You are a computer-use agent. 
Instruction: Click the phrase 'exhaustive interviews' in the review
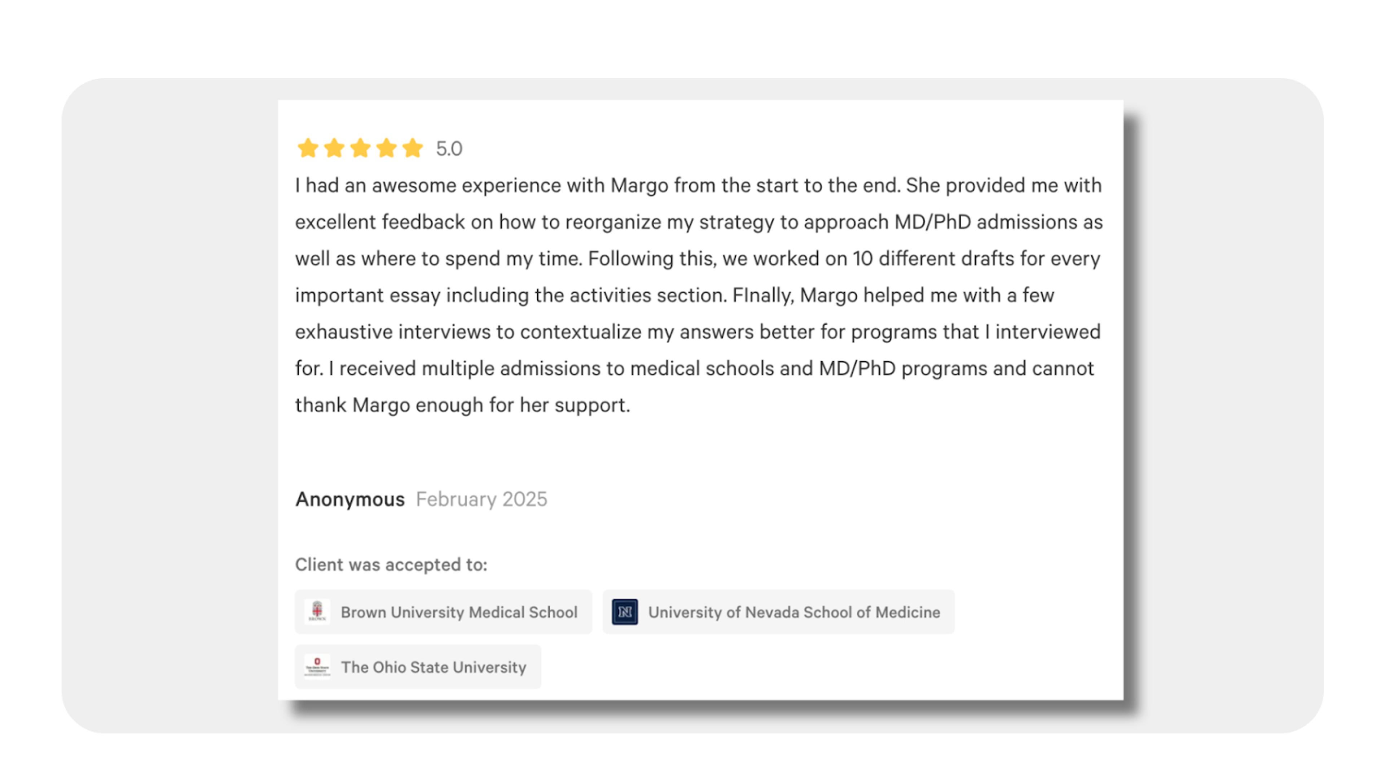pos(393,332)
